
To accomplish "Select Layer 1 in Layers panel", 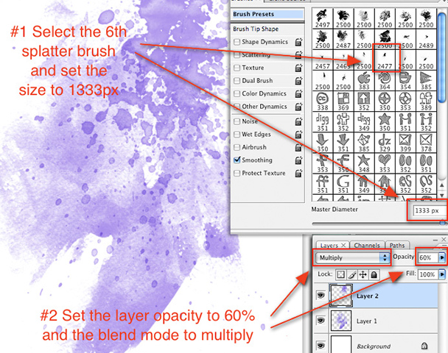I will tap(377, 321).
